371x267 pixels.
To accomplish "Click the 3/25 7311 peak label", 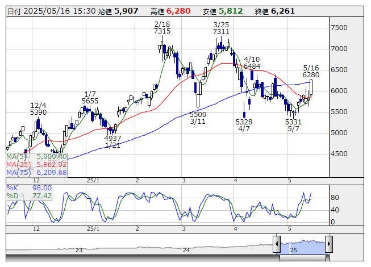I will pyautogui.click(x=221, y=28).
